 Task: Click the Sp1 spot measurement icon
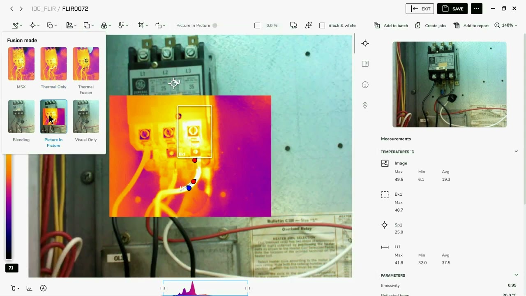click(x=385, y=225)
